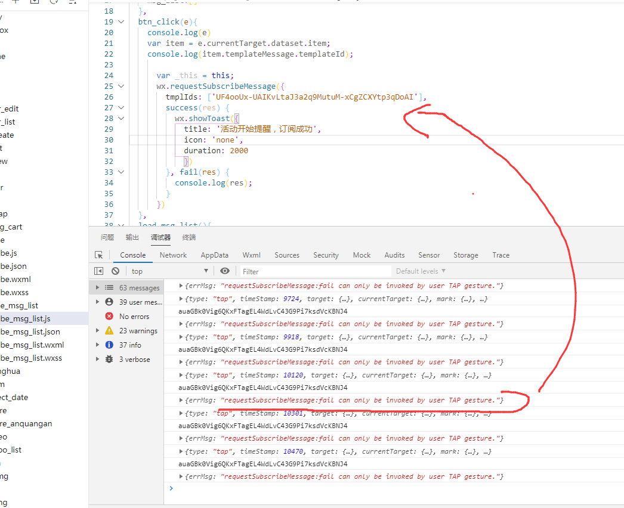Expand the 37 info group
This screenshot has height=508, width=624.
click(x=97, y=345)
